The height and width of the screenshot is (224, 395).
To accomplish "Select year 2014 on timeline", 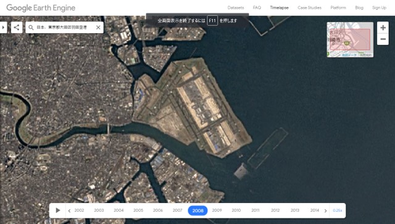I will coord(314,210).
